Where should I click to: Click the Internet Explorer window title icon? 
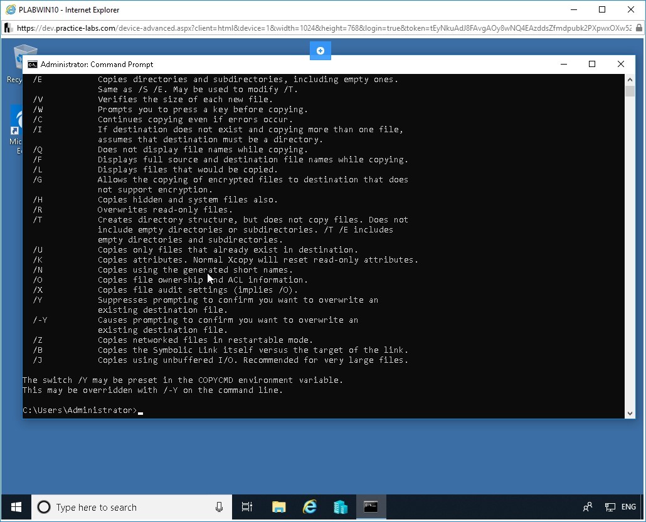coord(11,10)
